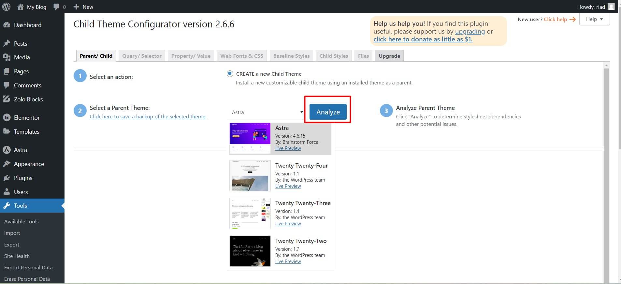Open the Parent Theme dropdown showing Astra
The height and width of the screenshot is (284, 621).
pos(267,112)
